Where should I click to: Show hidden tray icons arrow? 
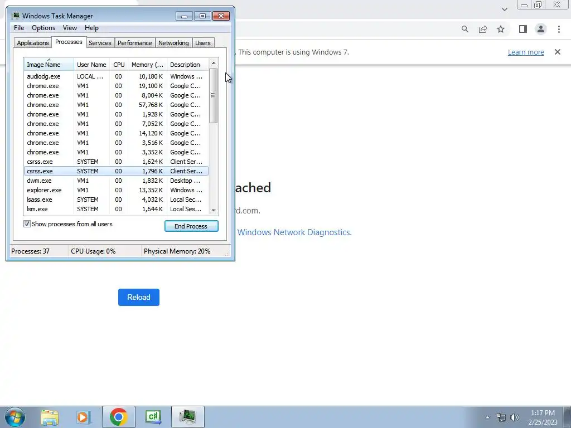point(487,417)
